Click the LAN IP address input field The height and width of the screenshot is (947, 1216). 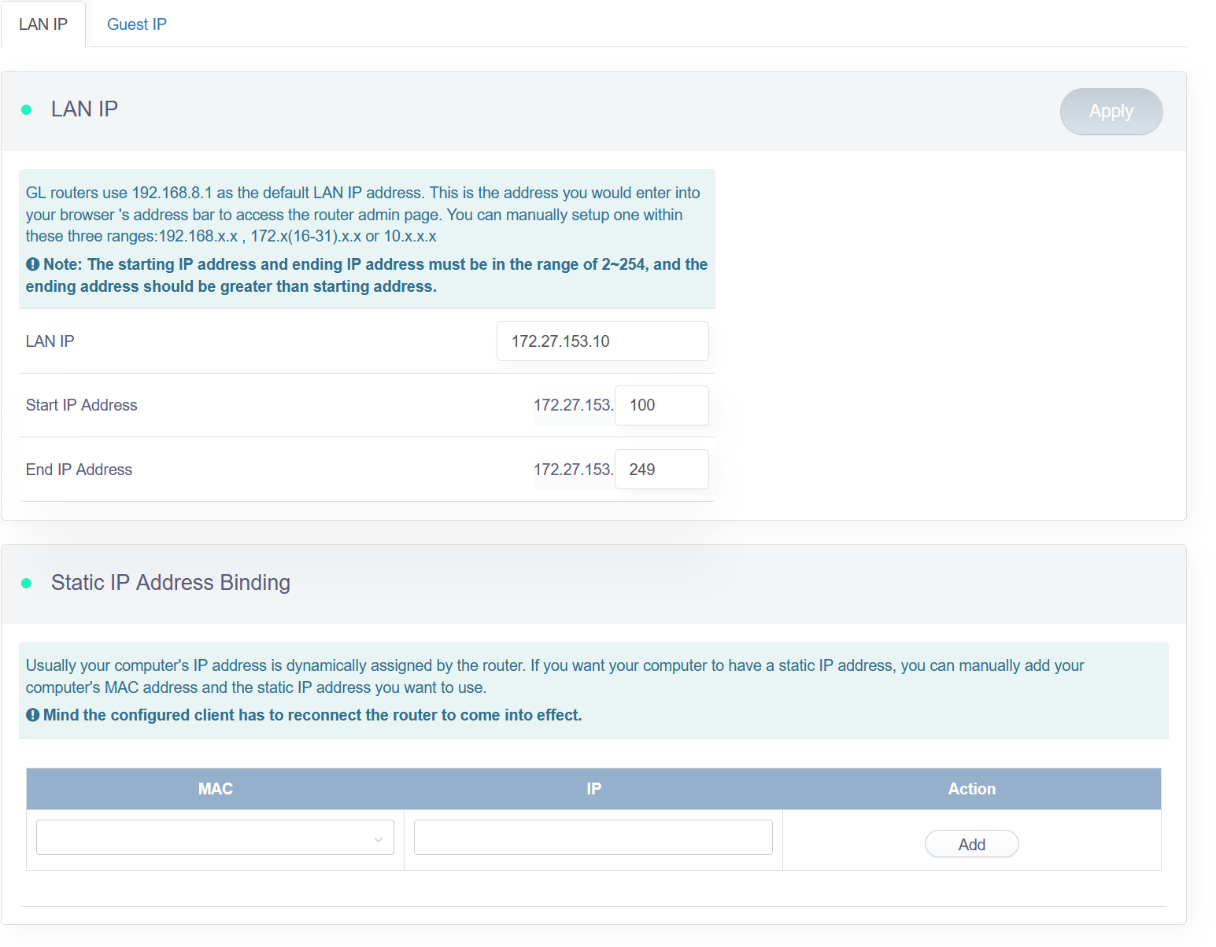(602, 341)
